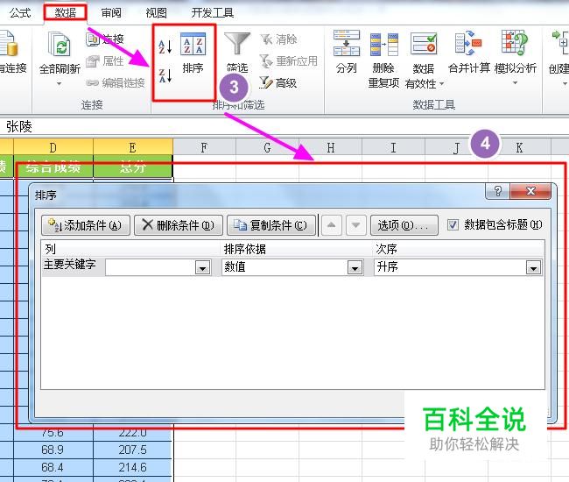Open the 排序依据 数值 dropdown
The width and height of the screenshot is (569, 482).
tap(355, 267)
